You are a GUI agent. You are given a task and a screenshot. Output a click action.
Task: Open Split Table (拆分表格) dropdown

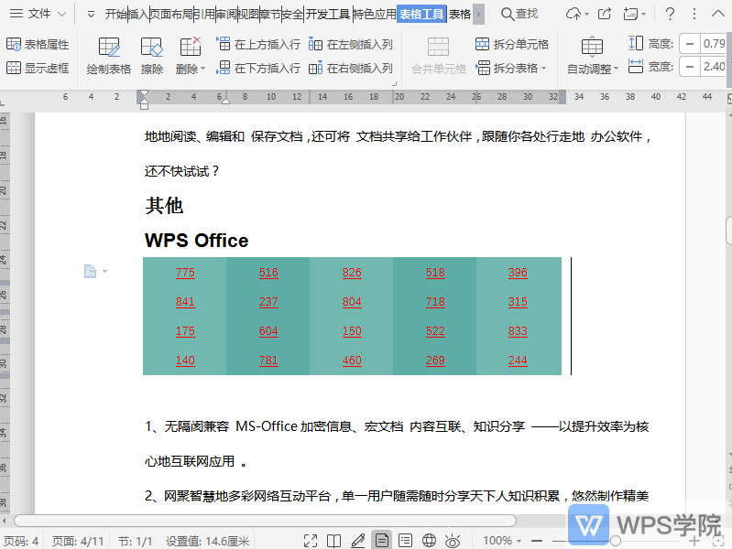point(511,68)
